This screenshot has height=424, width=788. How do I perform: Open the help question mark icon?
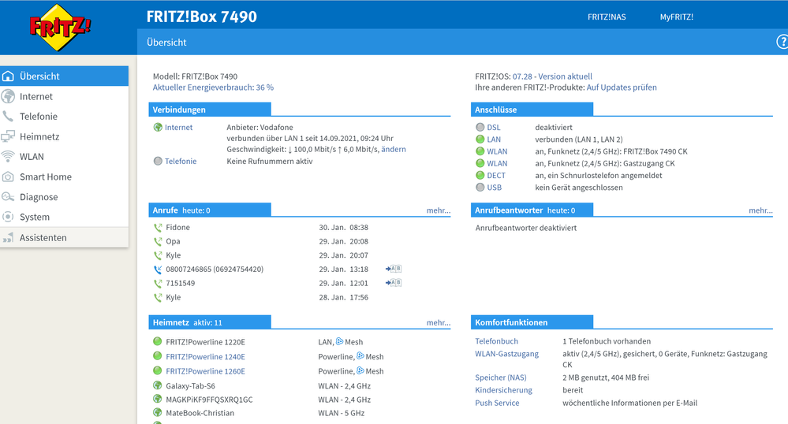tap(782, 42)
